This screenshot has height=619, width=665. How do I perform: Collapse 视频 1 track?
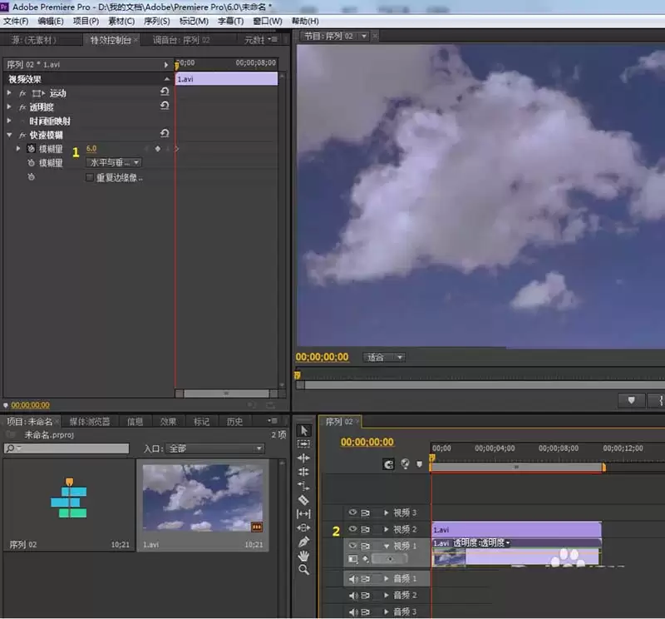point(386,546)
